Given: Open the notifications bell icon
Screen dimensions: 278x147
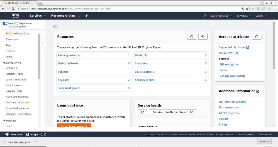Looking at the screenshot, I should pyautogui.click(x=205, y=16).
